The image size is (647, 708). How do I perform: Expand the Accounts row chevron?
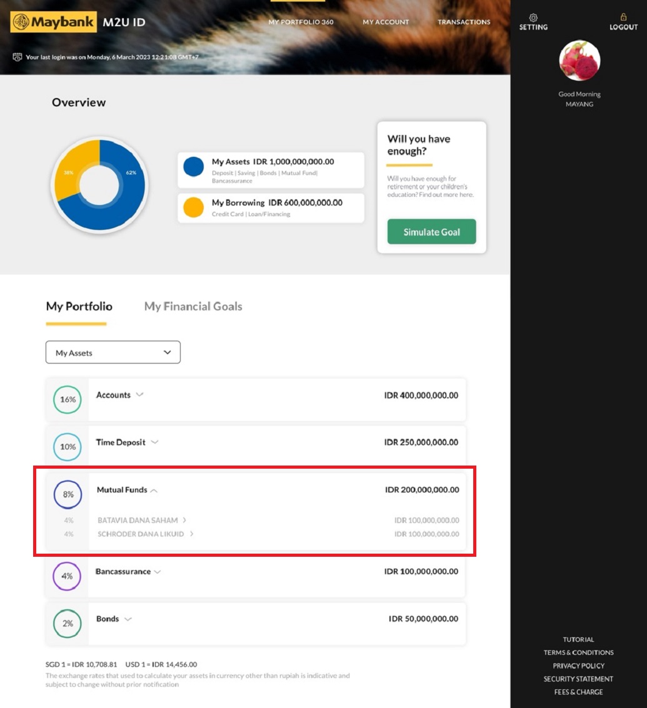[x=139, y=395]
